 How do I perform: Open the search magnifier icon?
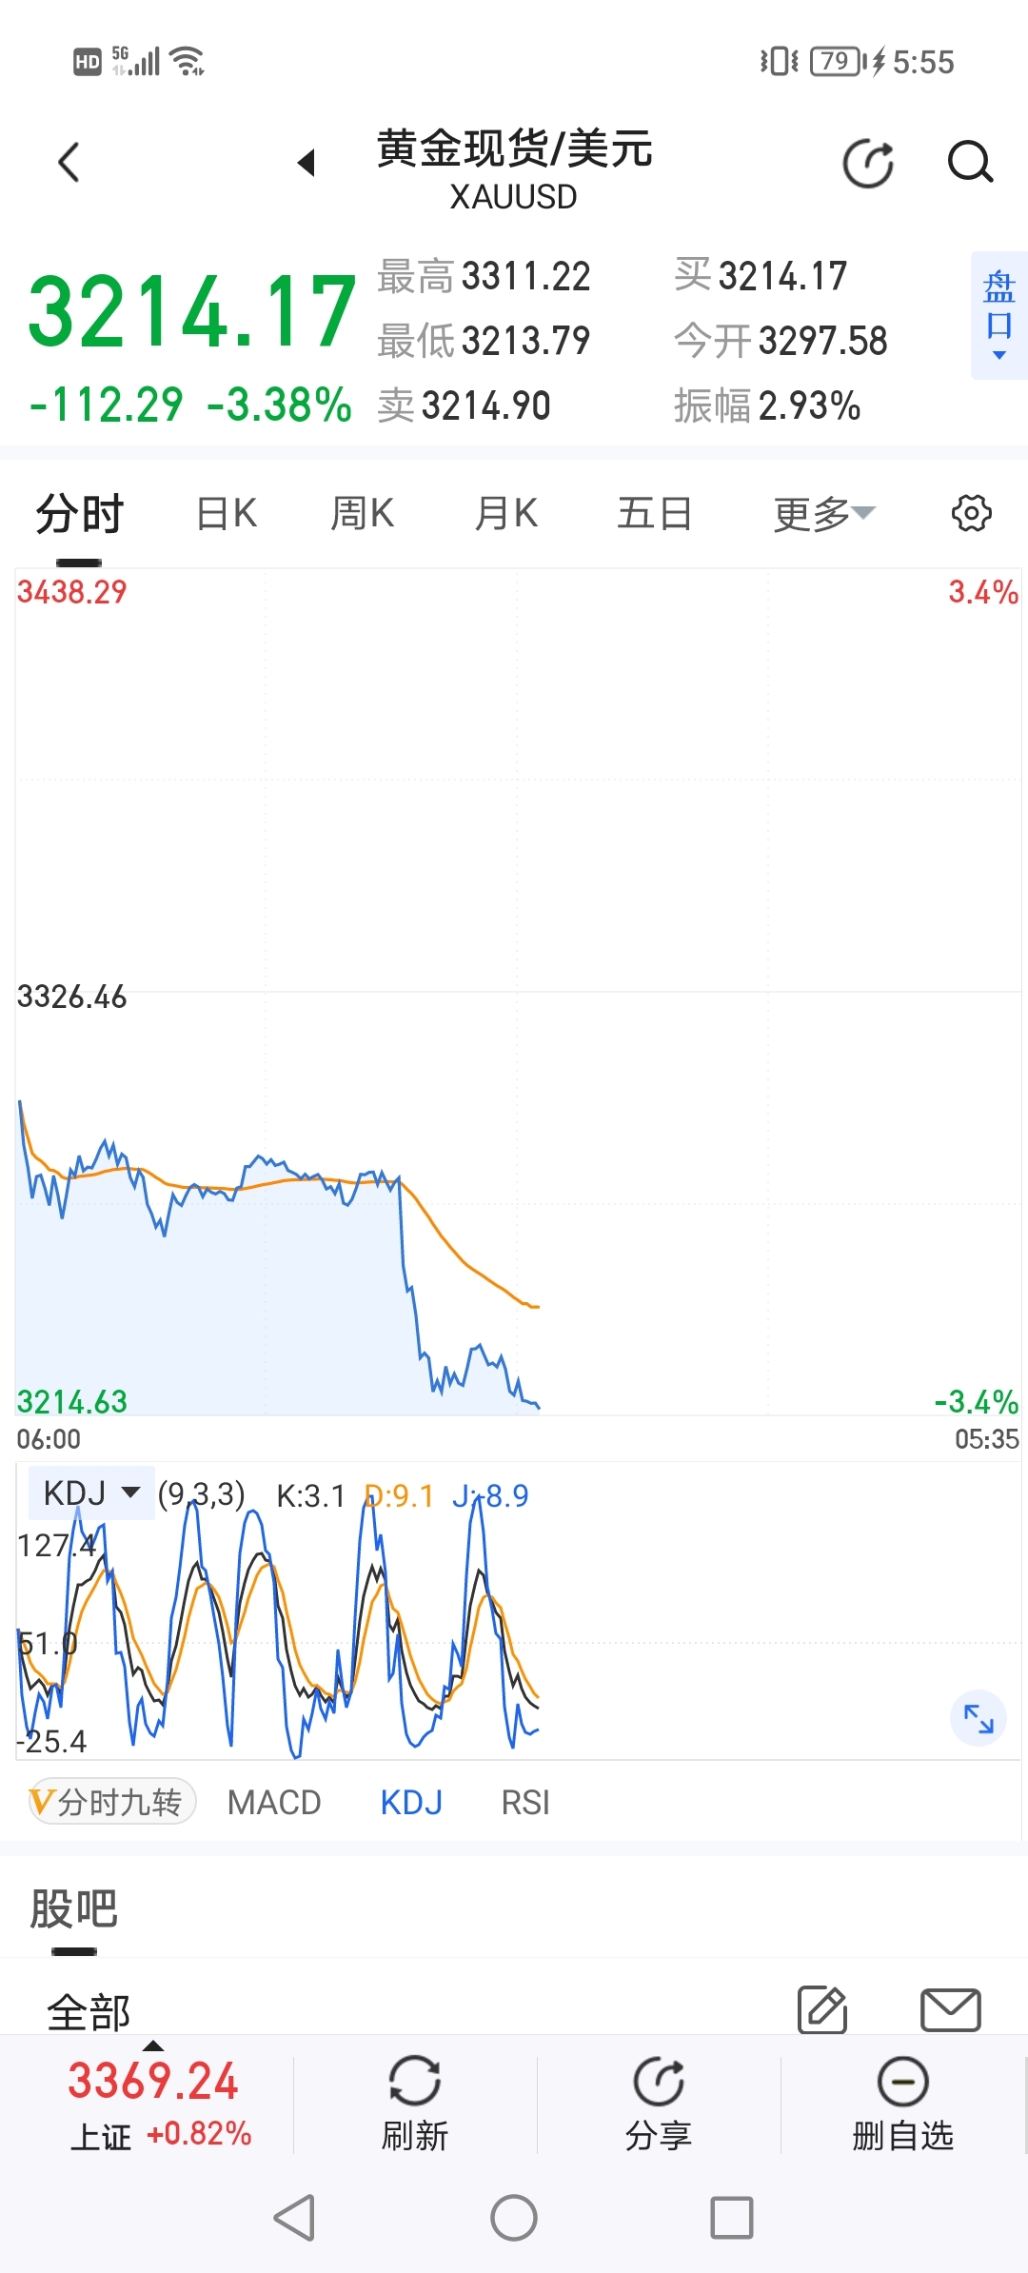(x=970, y=163)
